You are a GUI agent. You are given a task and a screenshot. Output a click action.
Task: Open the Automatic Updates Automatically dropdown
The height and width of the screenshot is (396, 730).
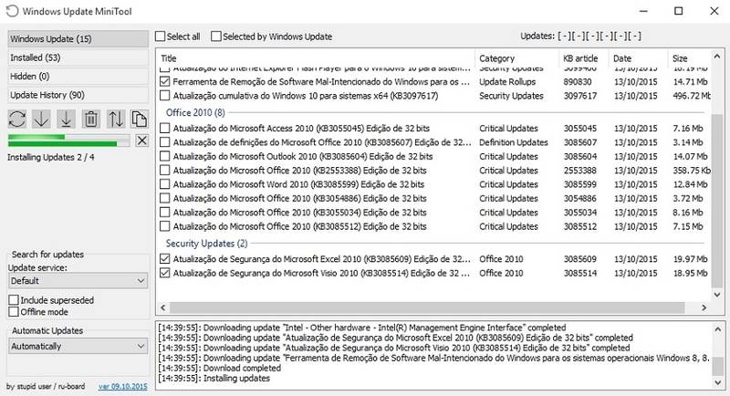pos(78,346)
